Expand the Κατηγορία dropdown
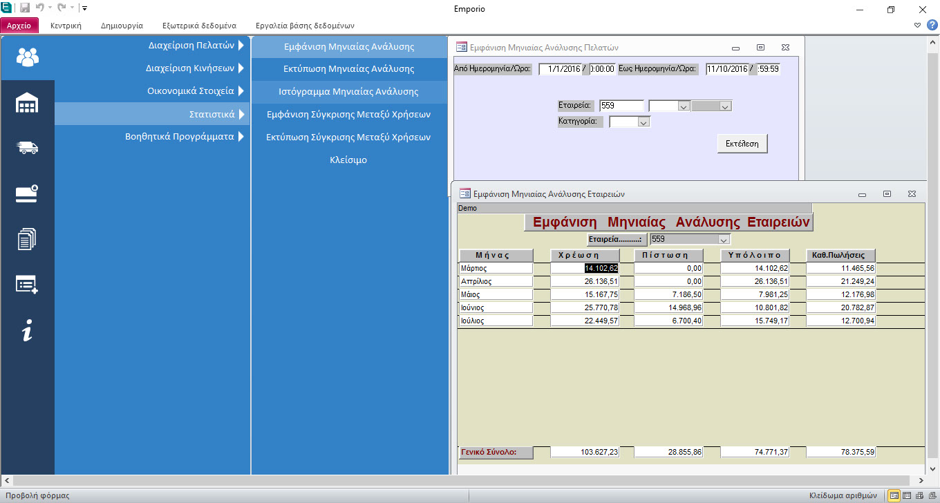 tap(643, 122)
